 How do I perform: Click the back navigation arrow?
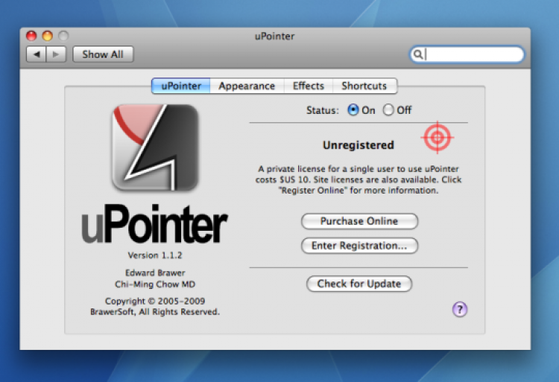point(37,54)
